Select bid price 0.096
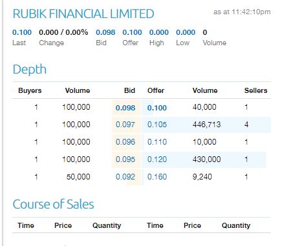This screenshot has width=298, height=246. 125,142
